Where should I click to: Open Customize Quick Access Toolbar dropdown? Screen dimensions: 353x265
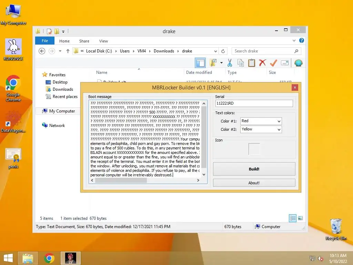63,31
